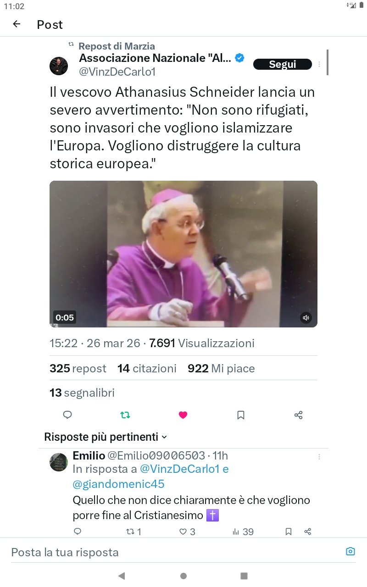Tap the camera icon in the reply bar
This screenshot has height=587, width=367.
350,551
